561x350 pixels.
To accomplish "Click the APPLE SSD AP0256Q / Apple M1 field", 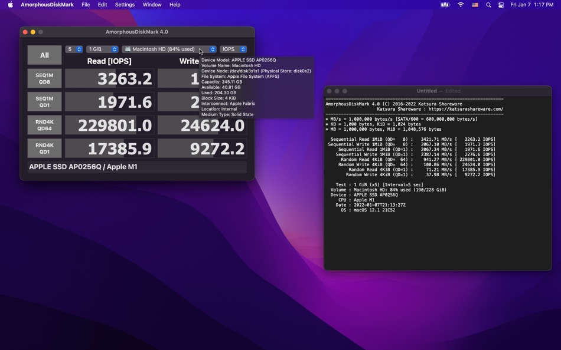I will click(x=137, y=167).
